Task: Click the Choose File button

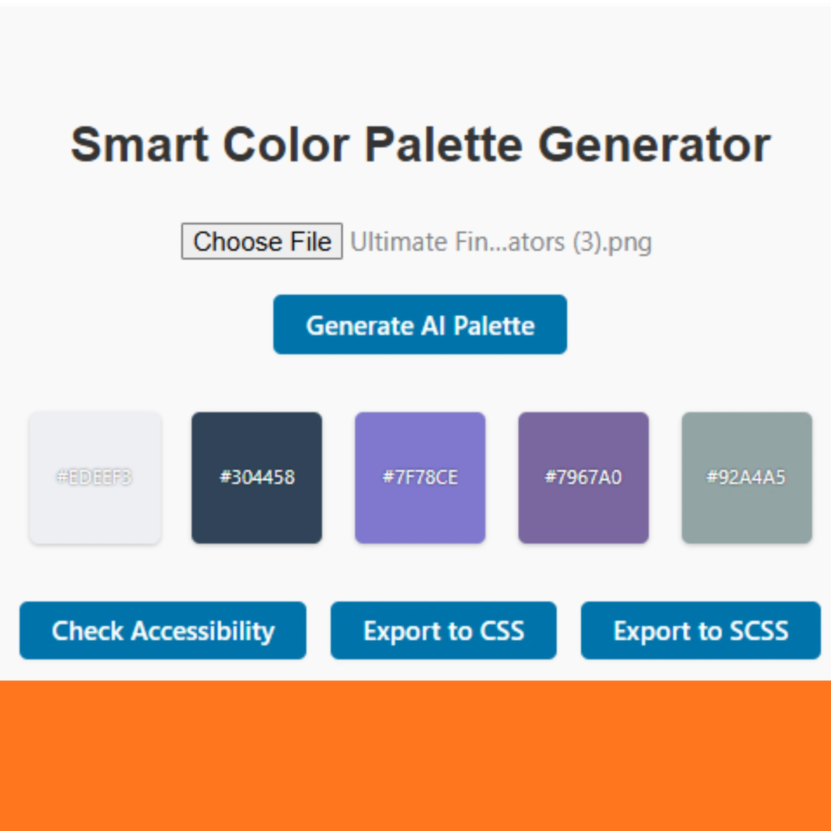Action: [262, 241]
